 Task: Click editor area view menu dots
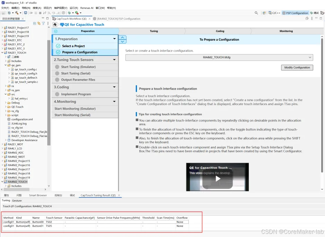pyautogui.click(x=312, y=18)
